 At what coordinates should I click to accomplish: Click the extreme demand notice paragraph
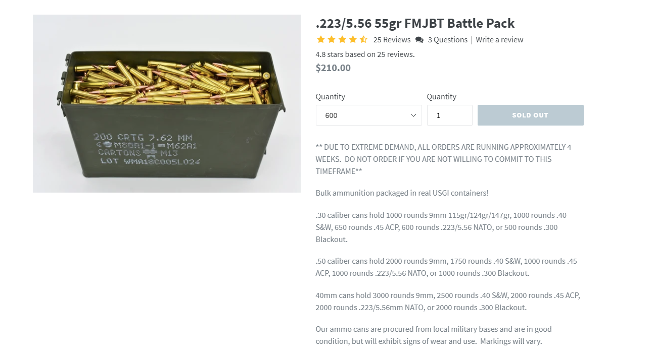pyautogui.click(x=443, y=159)
